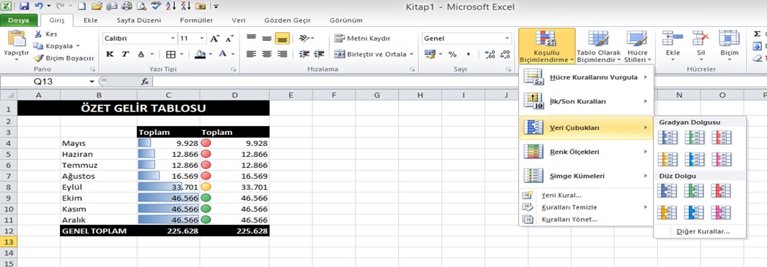Open the font color dropdown arrow

pos(233,54)
